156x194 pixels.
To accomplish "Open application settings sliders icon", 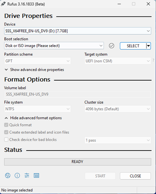I will click(x=27, y=176).
